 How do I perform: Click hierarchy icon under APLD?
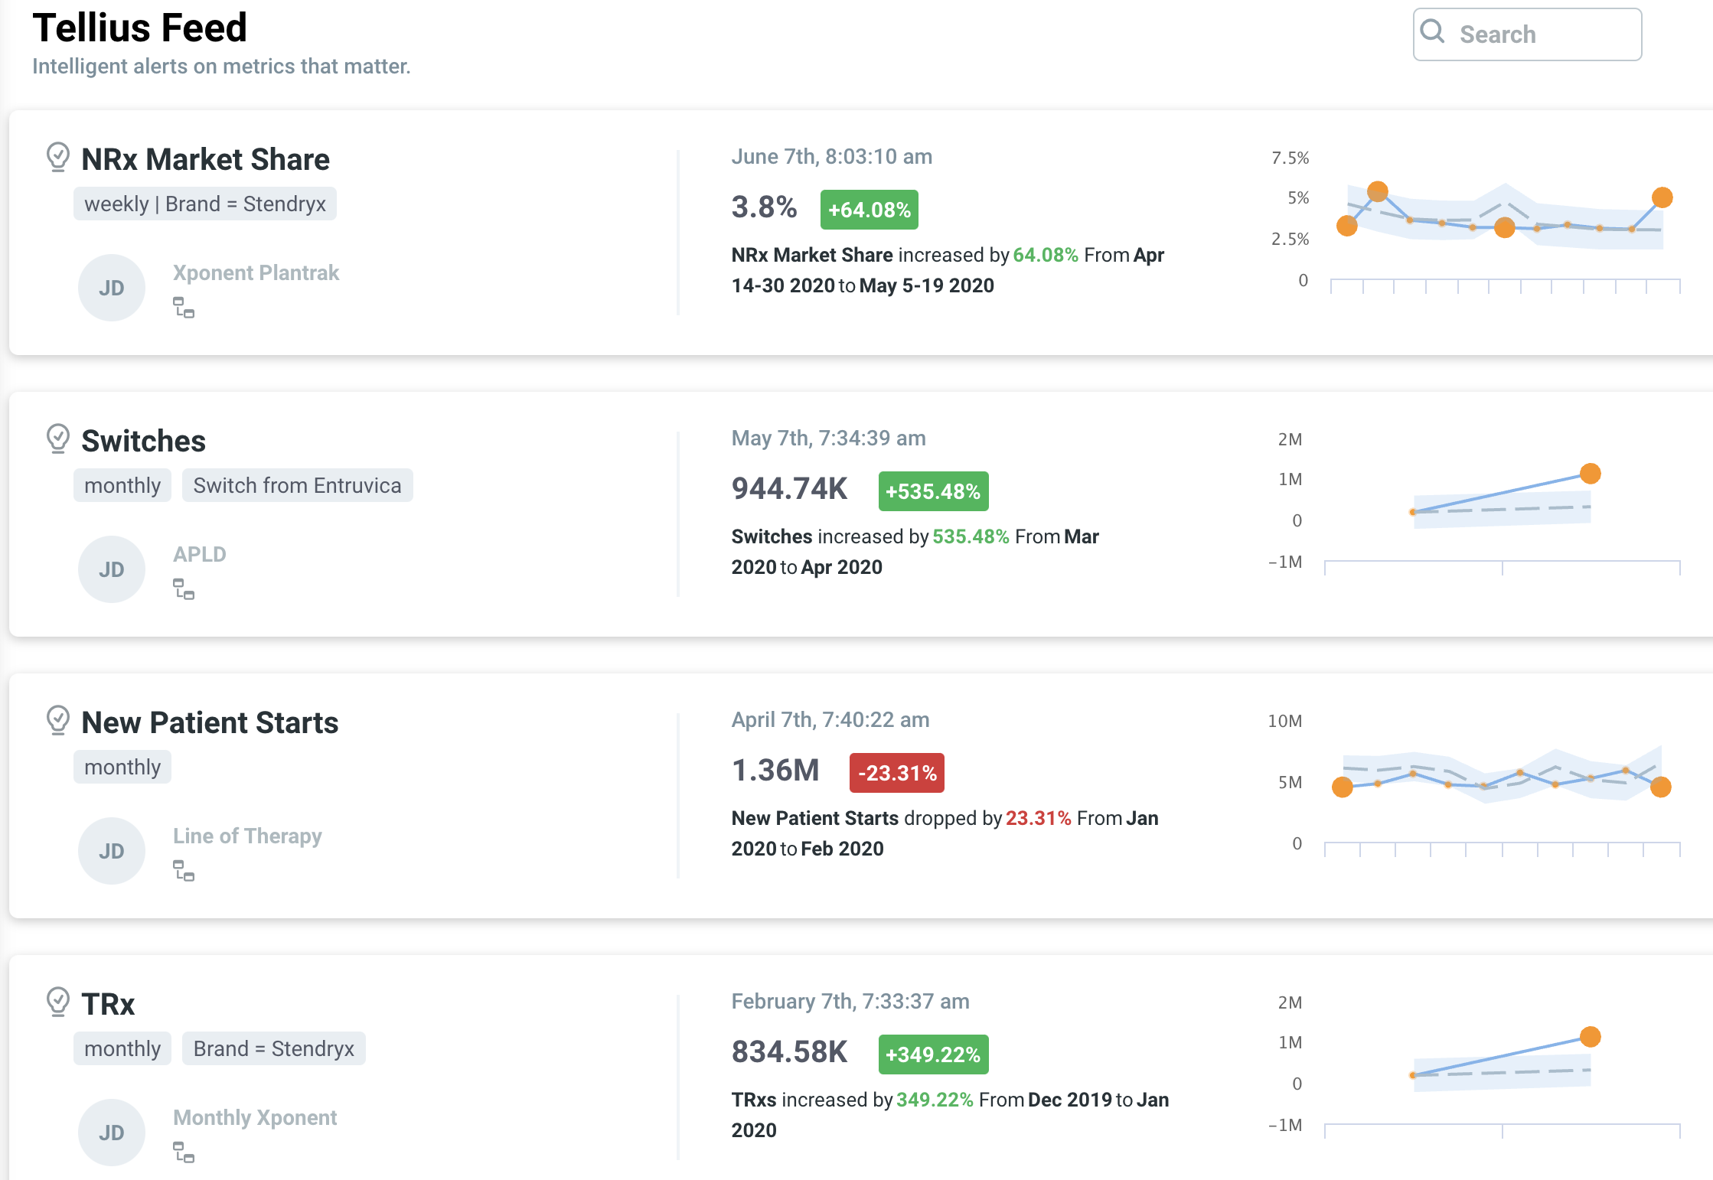point(184,589)
